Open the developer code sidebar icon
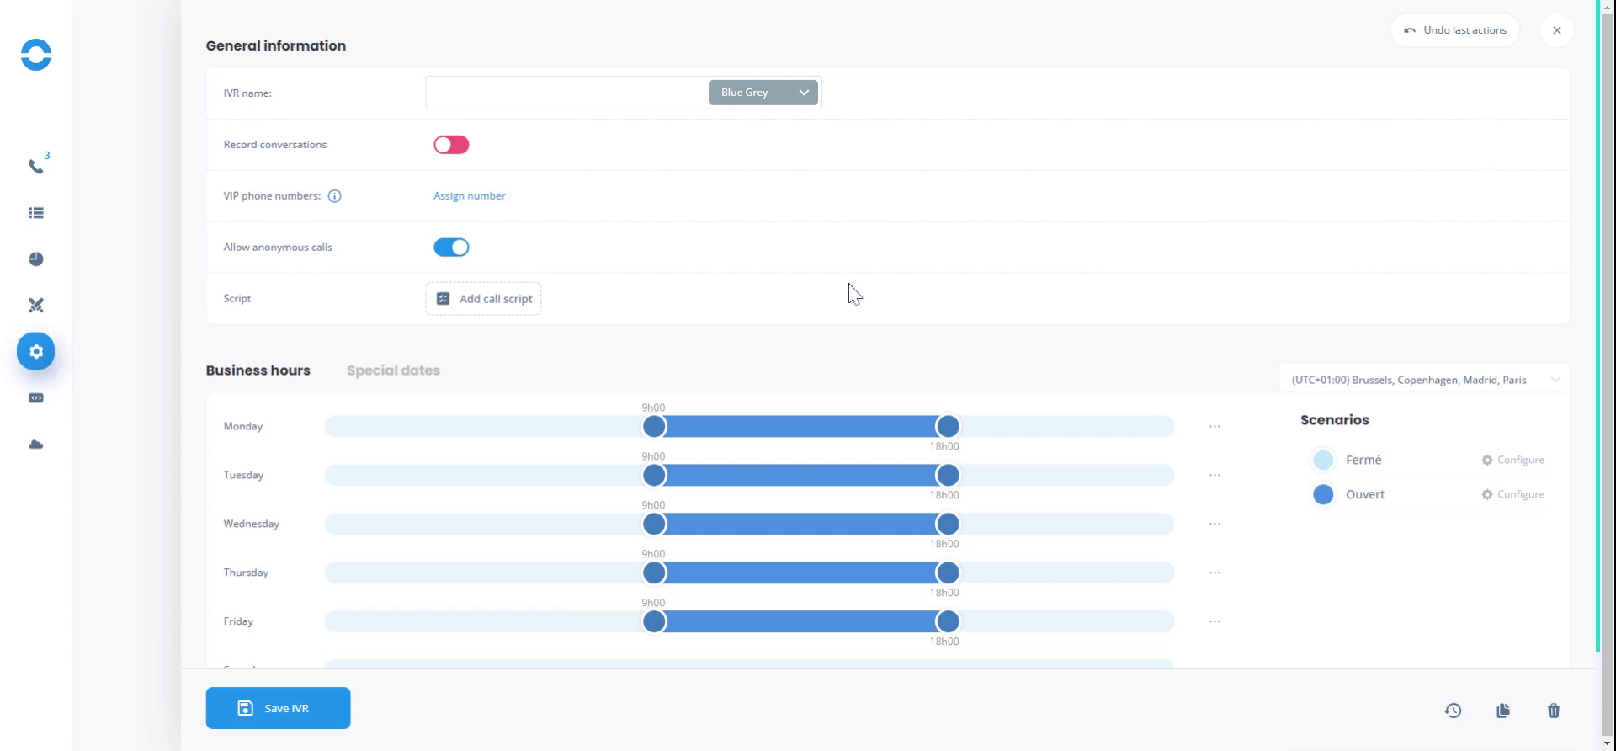1616x751 pixels. pos(36,398)
